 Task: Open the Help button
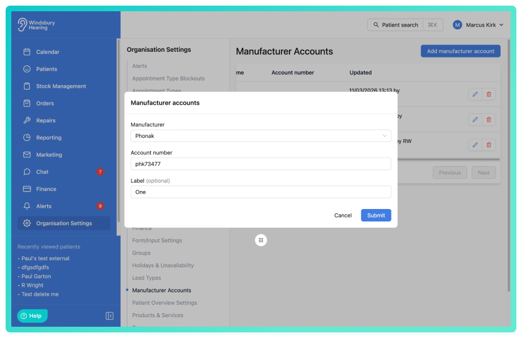32,315
